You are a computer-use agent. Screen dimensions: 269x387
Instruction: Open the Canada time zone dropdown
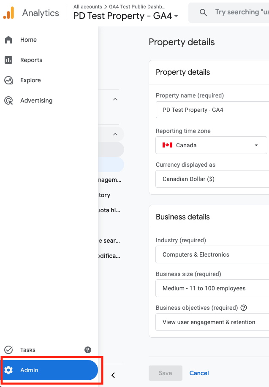click(x=212, y=145)
